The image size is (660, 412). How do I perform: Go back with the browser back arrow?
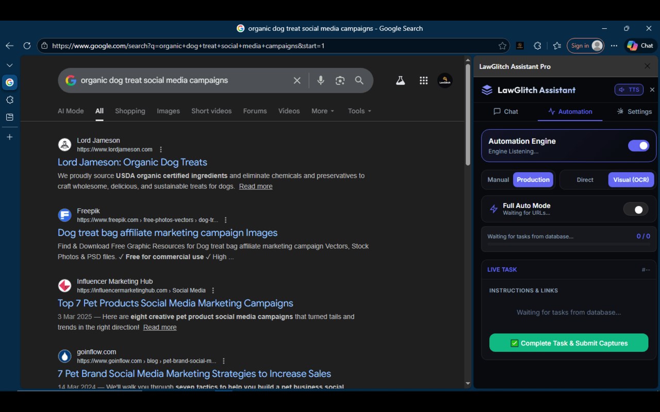point(9,46)
